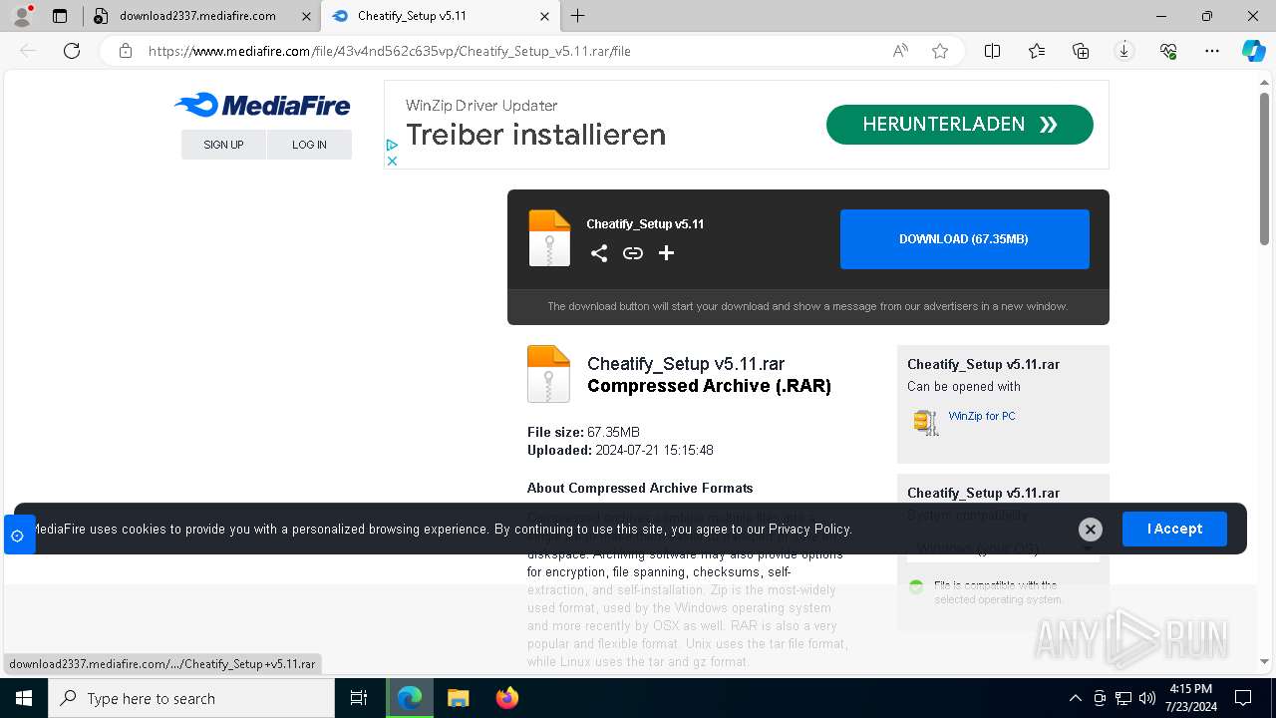
Task: Click the 'Treiber installieren' ad text
Action: point(535,135)
